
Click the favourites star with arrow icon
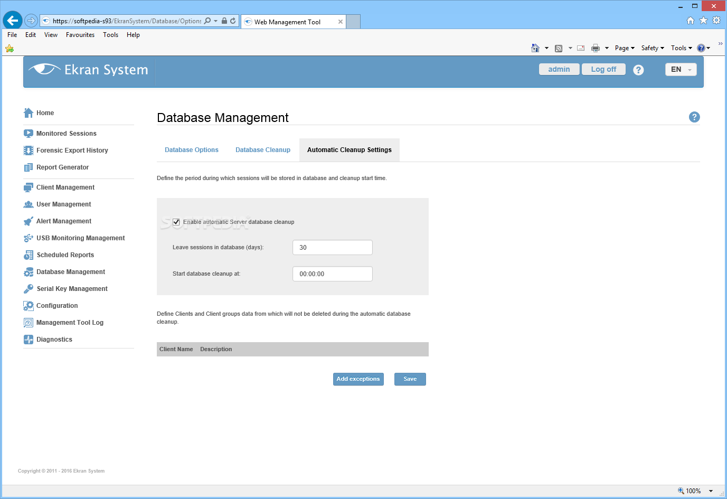point(10,49)
